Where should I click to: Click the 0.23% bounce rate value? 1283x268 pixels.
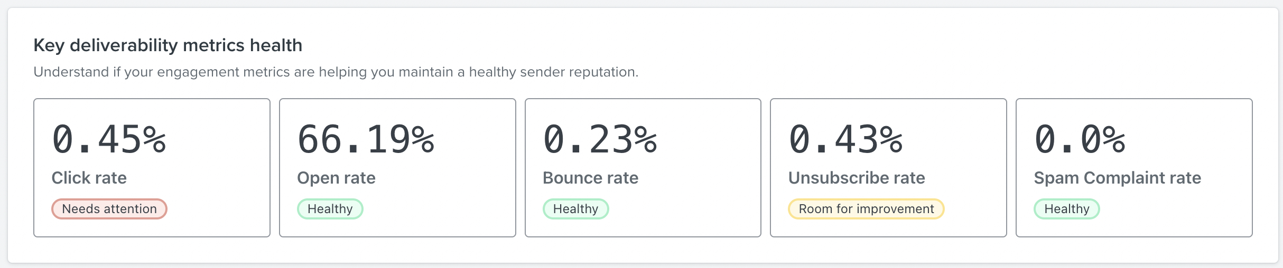600,140
